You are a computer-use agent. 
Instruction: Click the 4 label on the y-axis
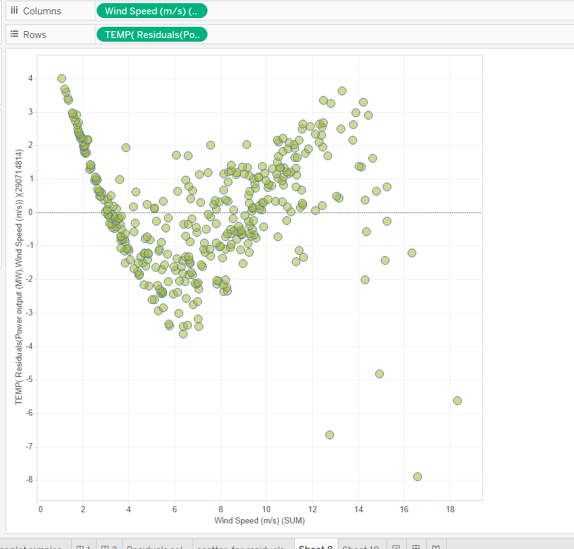tap(31, 79)
